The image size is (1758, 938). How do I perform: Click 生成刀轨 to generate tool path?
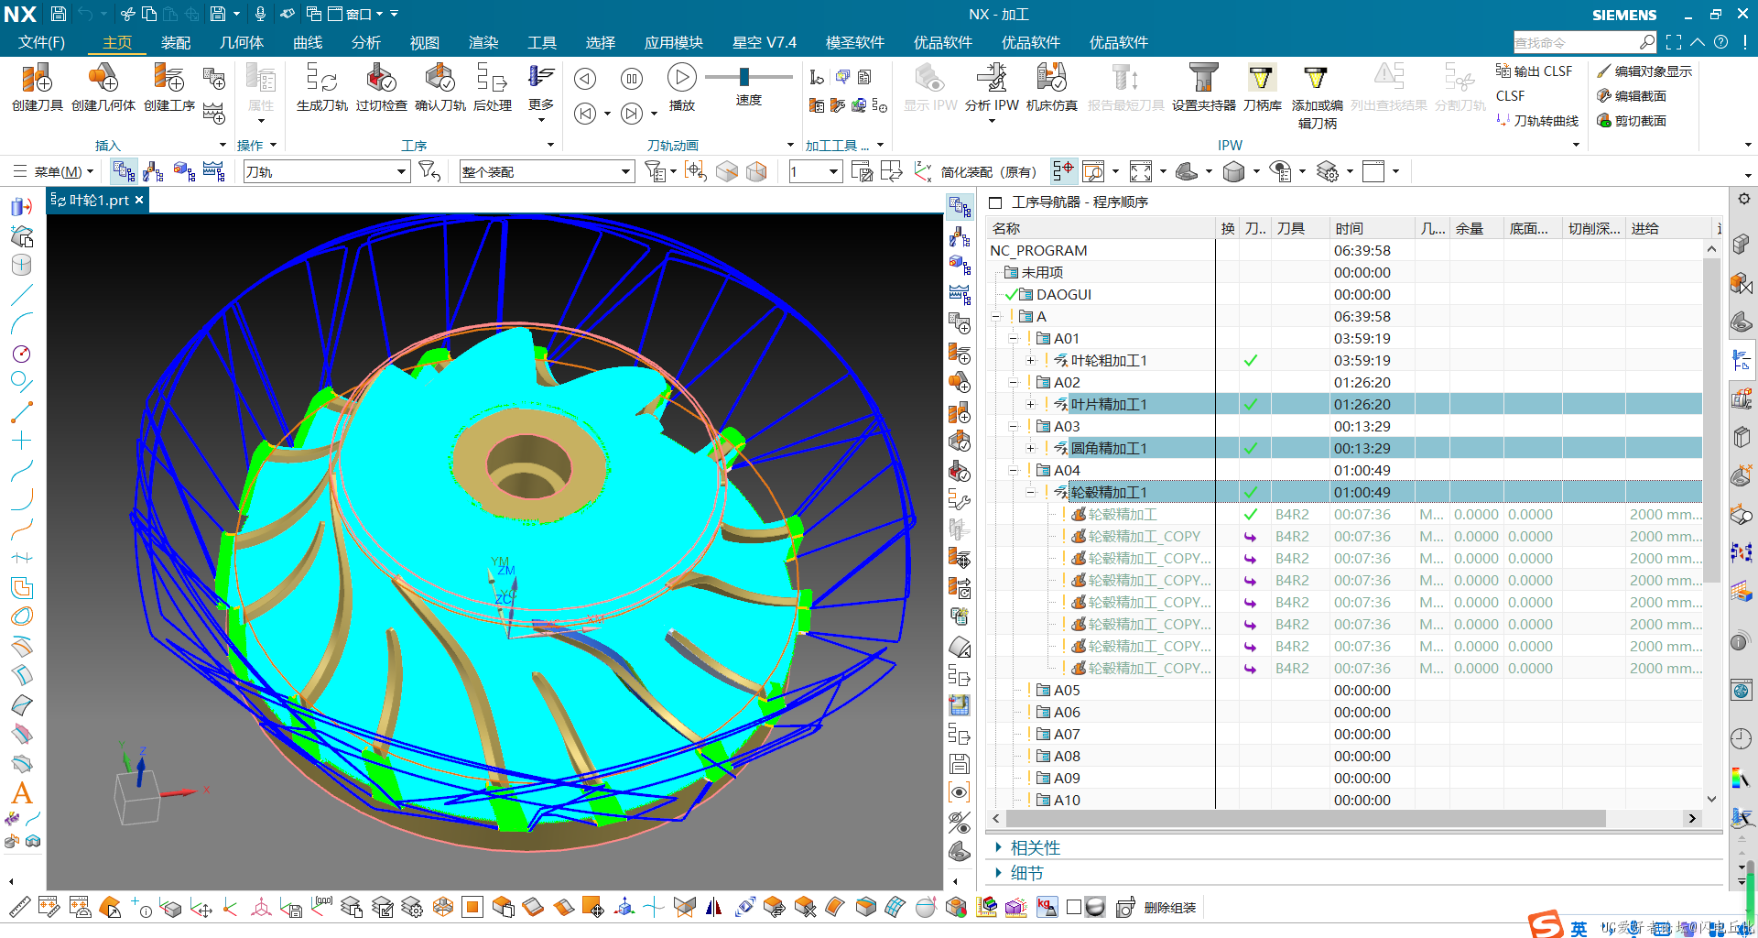click(x=321, y=88)
